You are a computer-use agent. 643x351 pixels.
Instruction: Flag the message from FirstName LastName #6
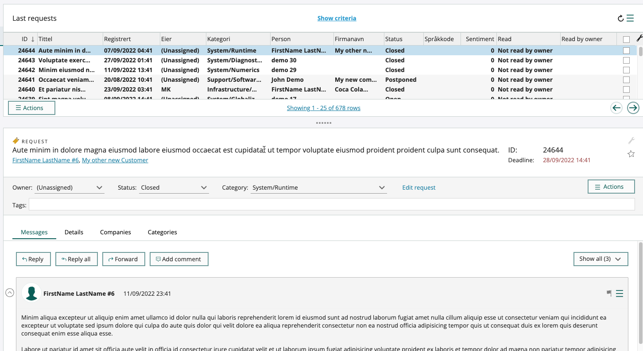click(609, 293)
